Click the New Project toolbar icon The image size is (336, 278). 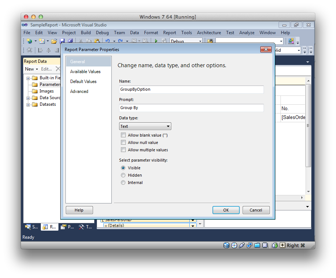29,41
